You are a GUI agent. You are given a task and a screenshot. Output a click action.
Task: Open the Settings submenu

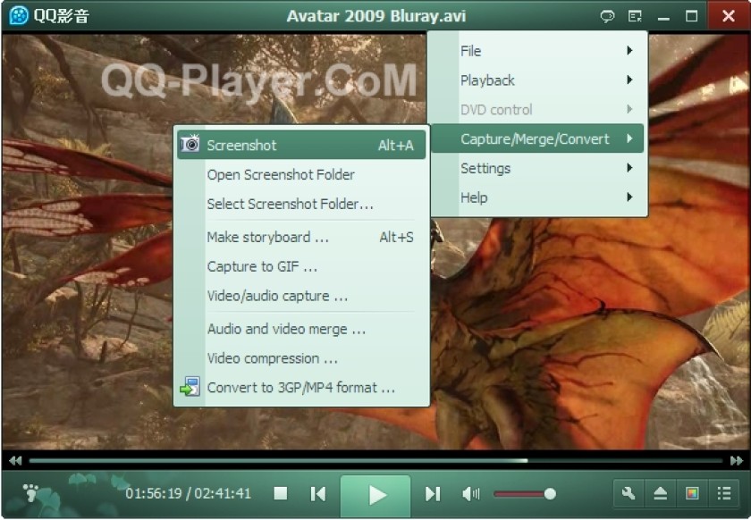coord(537,168)
